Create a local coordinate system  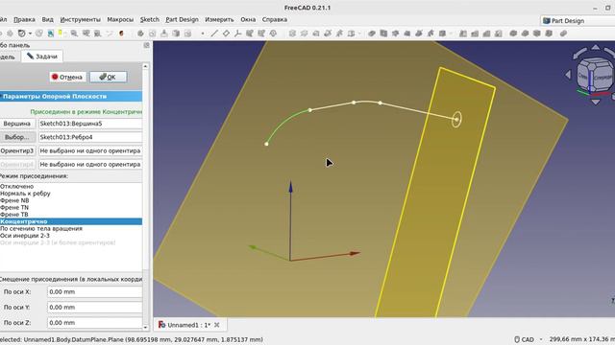237,34
